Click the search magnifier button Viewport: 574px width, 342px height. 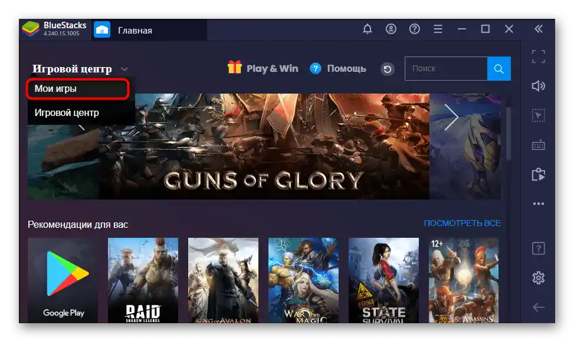[499, 69]
